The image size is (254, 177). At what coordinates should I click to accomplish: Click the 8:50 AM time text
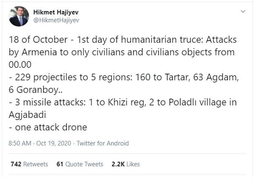pos(20,144)
